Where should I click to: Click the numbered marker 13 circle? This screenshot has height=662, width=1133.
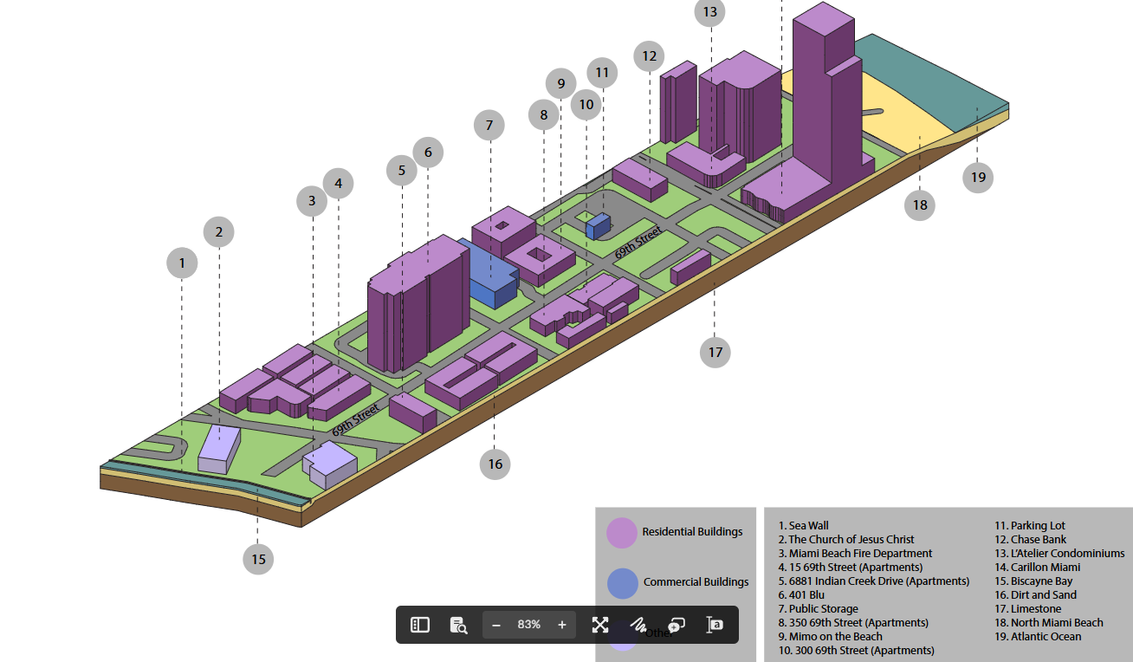tap(710, 12)
